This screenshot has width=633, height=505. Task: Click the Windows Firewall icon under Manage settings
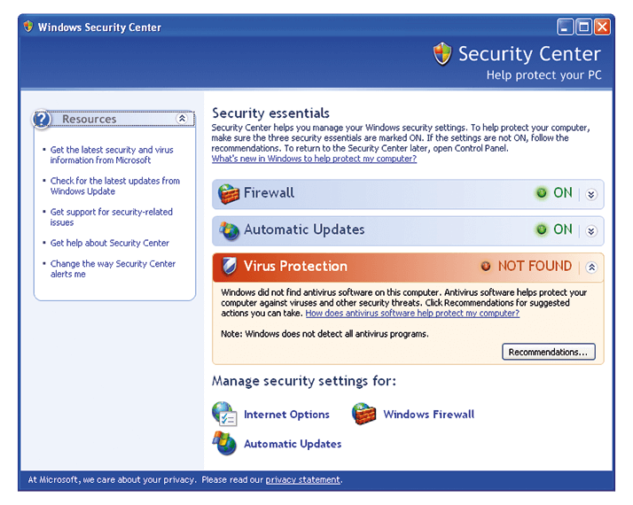(363, 414)
